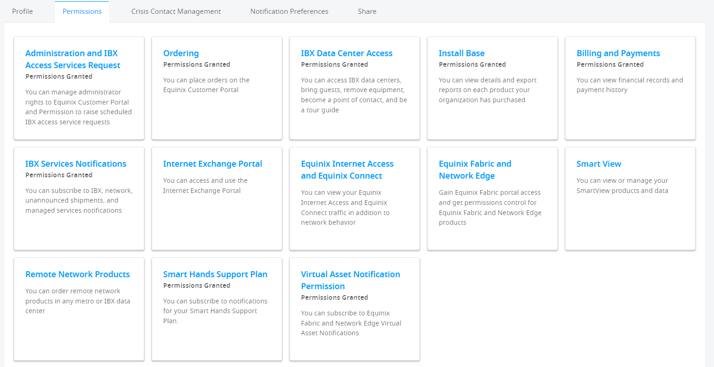This screenshot has height=367, width=714.
Task: Click text 'You can view financial records and payment history'
Action: [x=630, y=85]
